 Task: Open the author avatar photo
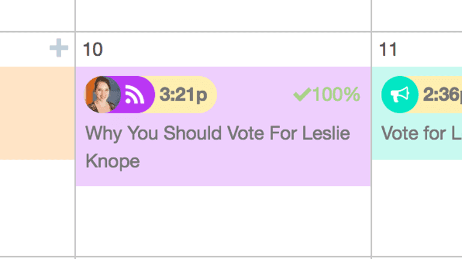point(102,95)
